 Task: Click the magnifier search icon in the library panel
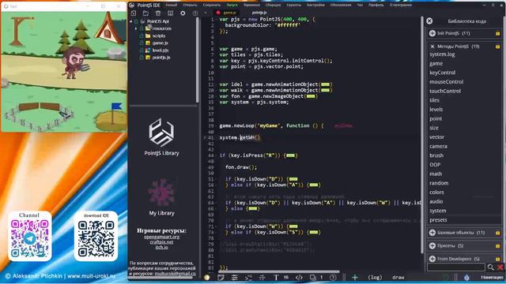point(490,267)
